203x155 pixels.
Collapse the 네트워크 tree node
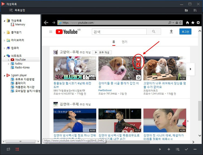4,56
